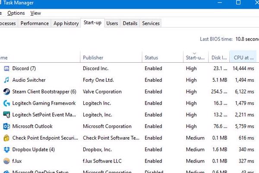Viewport: 259px width, 173px height.
Task: Minimize the Task Manager window
Action: (x=220, y=3)
